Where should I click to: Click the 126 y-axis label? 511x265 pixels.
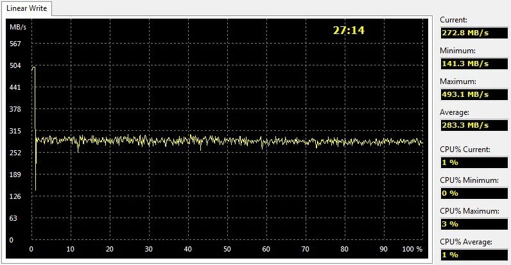15,196
